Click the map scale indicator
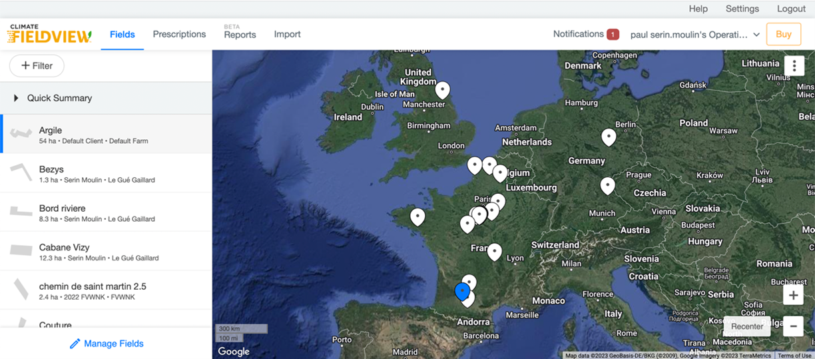815x359 pixels. 242,333
